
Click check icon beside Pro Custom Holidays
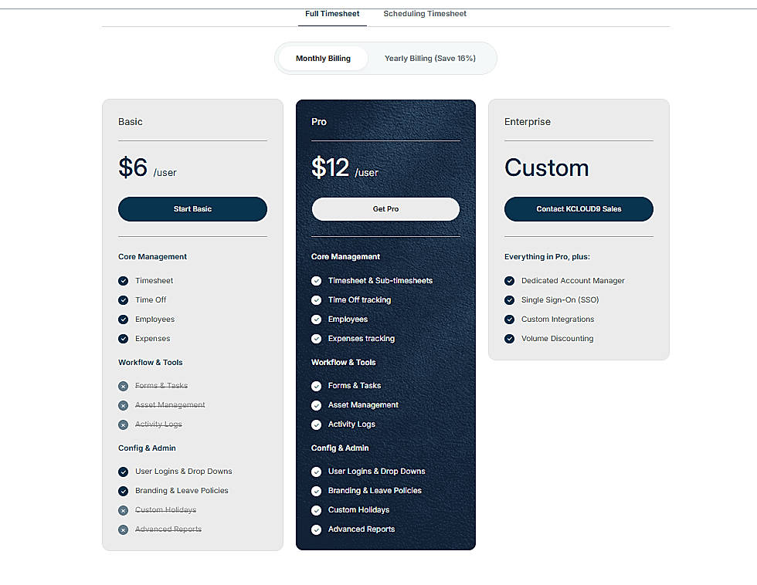click(316, 510)
